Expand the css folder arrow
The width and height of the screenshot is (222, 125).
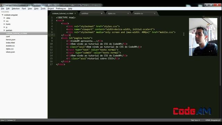[x=4, y=21]
